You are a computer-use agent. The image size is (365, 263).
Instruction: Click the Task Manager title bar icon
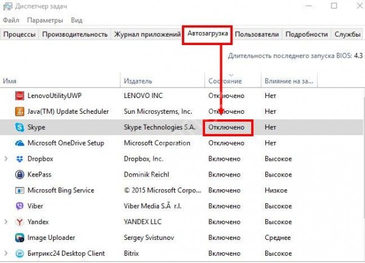7,6
